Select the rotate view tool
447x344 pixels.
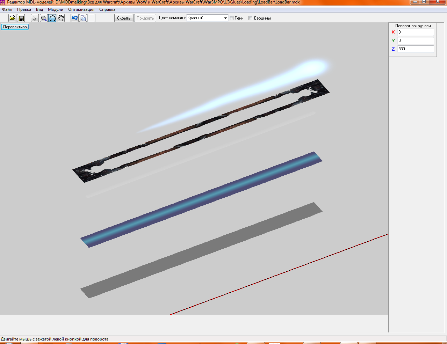pos(52,18)
